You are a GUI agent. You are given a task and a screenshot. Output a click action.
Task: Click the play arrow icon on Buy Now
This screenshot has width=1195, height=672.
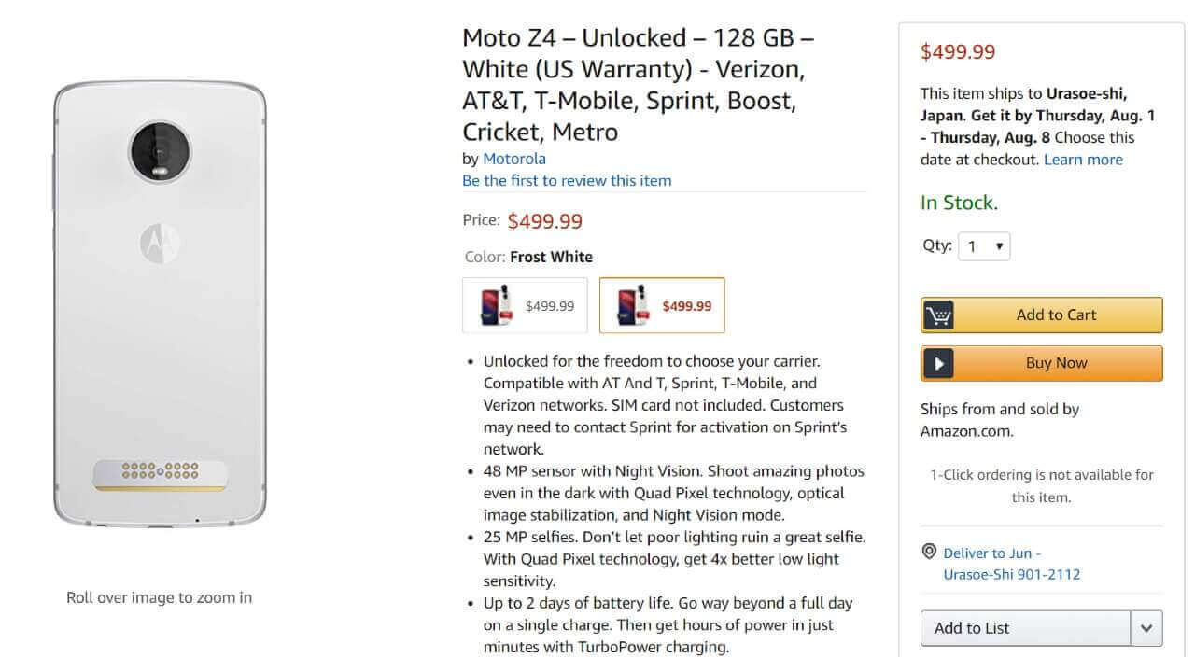coord(939,363)
